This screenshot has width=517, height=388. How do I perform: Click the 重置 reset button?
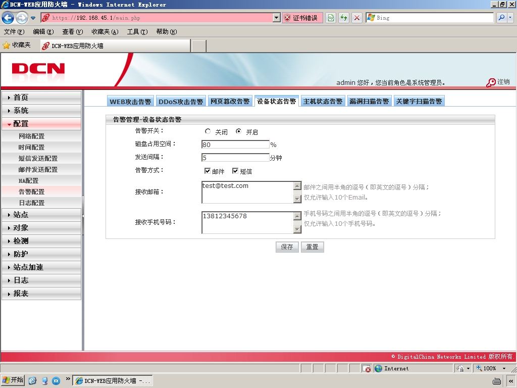point(312,247)
